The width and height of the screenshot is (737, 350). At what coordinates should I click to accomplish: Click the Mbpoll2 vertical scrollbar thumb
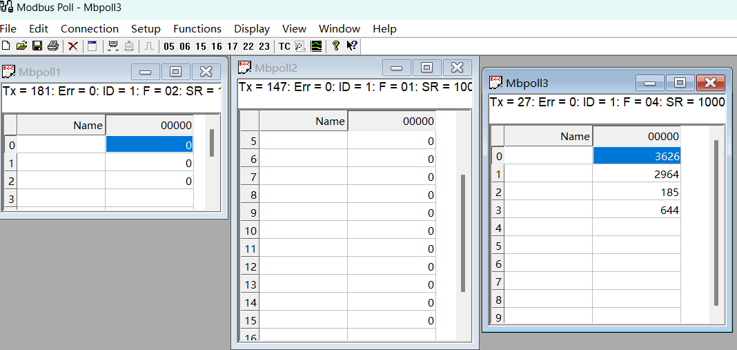[x=463, y=233]
